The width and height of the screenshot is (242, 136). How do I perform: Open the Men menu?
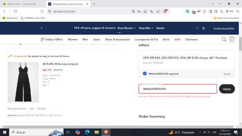85,39
